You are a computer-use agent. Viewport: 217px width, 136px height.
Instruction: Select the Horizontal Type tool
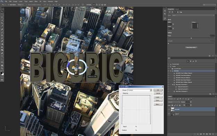pos(2,56)
